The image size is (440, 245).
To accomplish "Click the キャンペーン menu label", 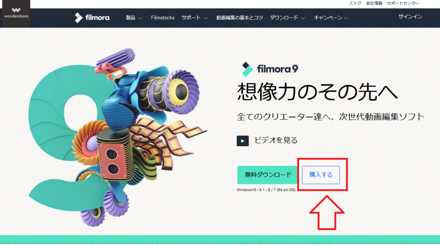I will point(328,18).
